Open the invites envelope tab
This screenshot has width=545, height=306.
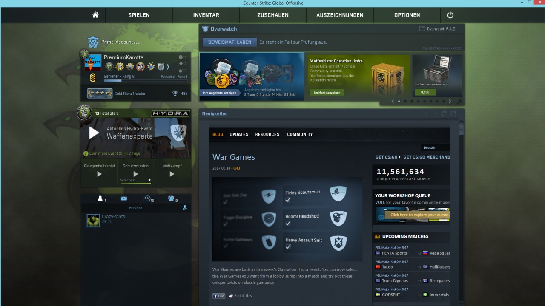[x=124, y=198]
